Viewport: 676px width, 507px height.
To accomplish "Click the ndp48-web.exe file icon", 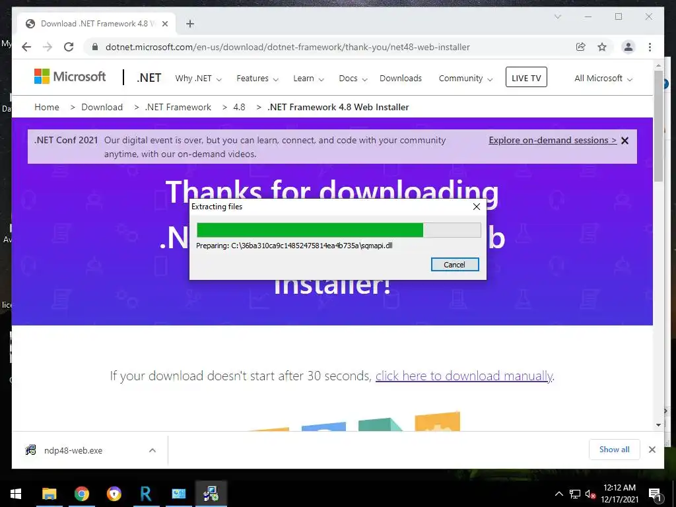I will [x=30, y=450].
